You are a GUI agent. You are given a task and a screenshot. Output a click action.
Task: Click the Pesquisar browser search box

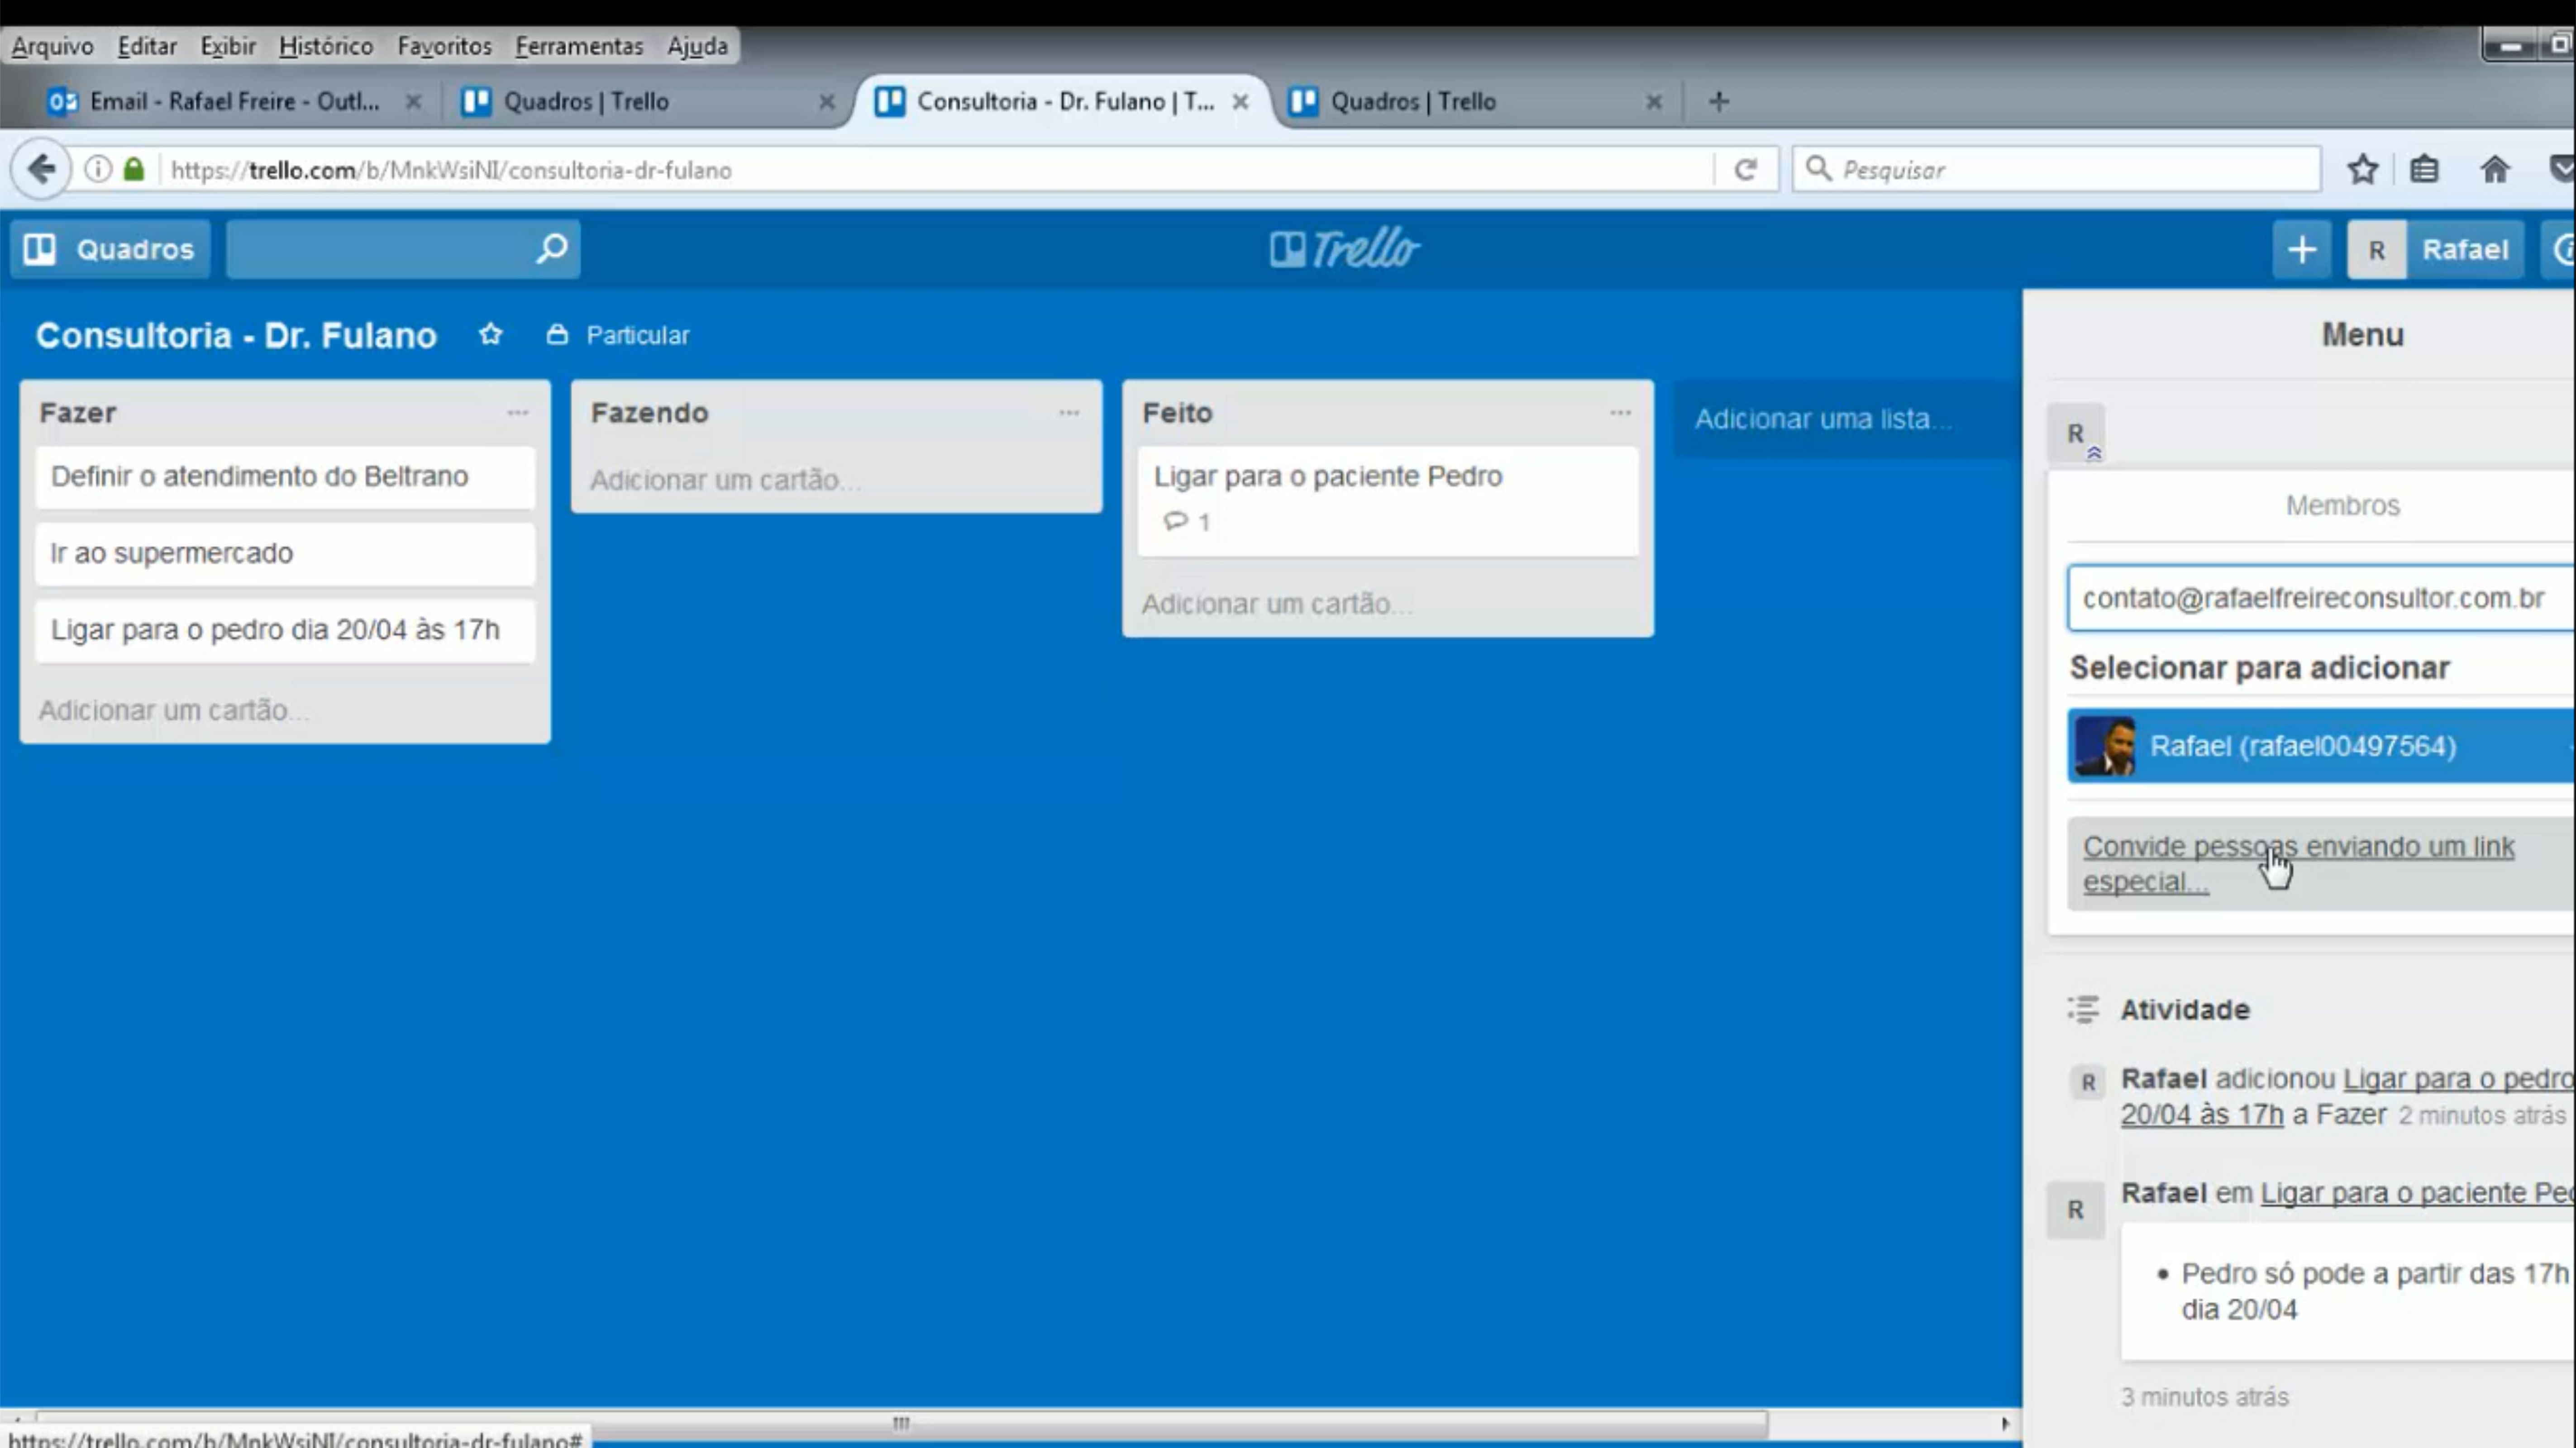(x=2057, y=169)
